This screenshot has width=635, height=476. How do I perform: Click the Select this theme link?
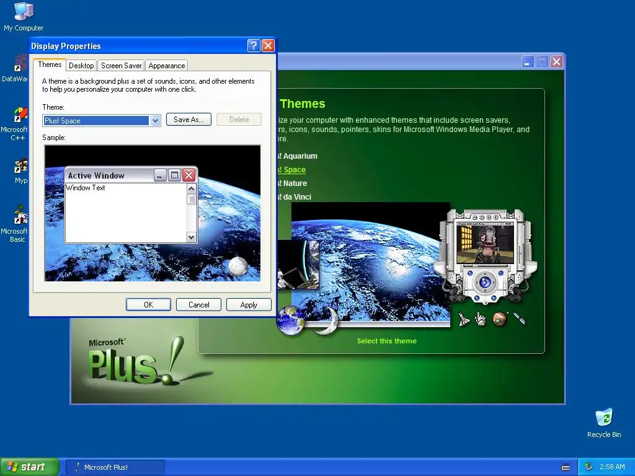tap(387, 341)
